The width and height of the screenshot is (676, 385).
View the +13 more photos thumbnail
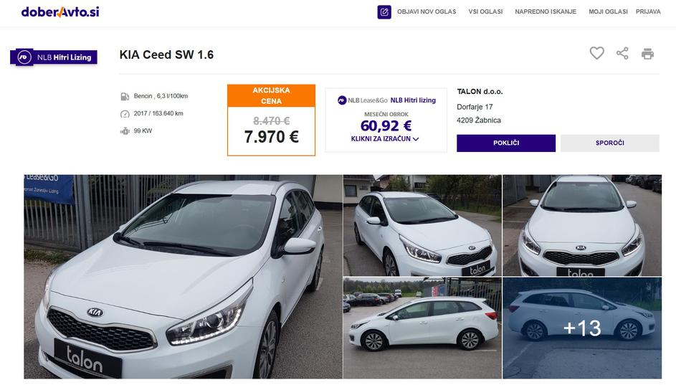581,328
